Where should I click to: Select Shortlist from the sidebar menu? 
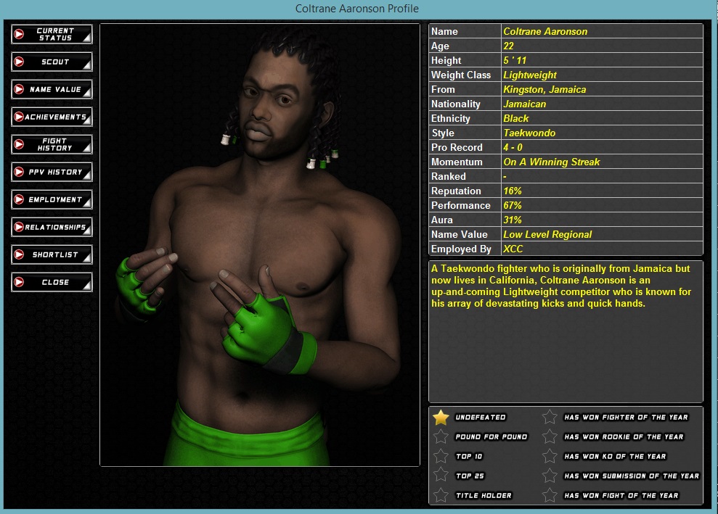point(52,254)
